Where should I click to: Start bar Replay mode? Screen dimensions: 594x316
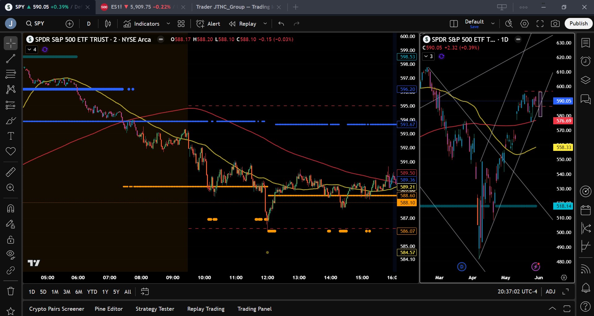pos(243,24)
